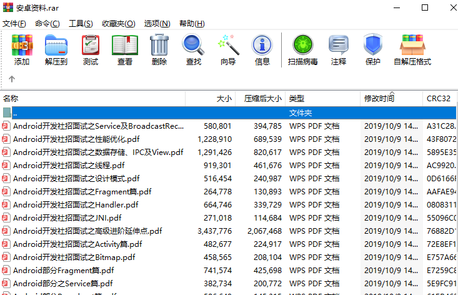Click size value 1,291,426
Viewport: 458px width, 295px height.
(x=214, y=152)
